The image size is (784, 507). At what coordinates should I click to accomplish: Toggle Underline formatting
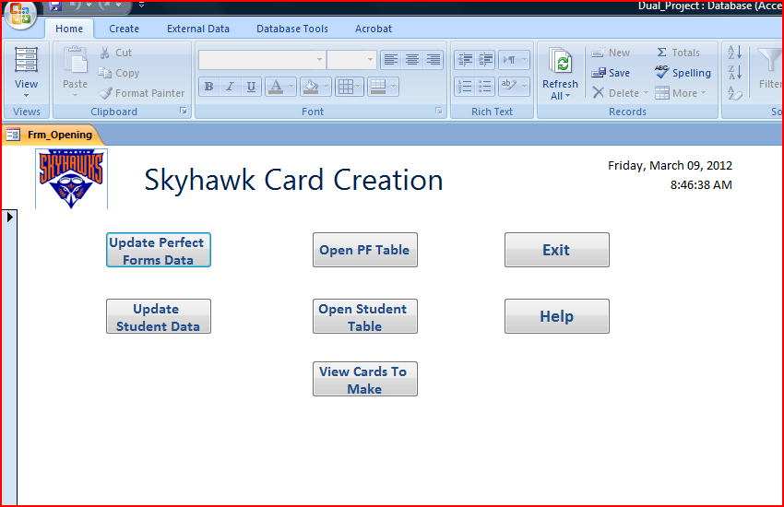pos(252,87)
